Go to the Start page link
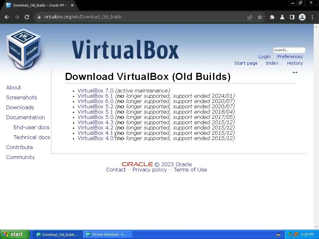The image size is (319, 239). tap(246, 63)
